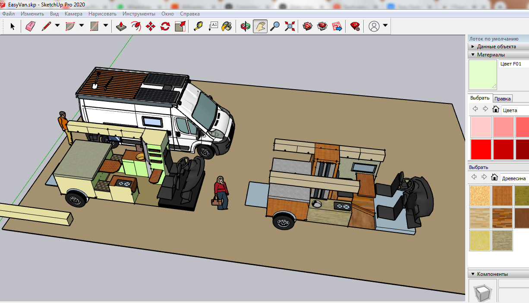Expand the Данные объекта section
529x303 pixels.
[x=473, y=47]
